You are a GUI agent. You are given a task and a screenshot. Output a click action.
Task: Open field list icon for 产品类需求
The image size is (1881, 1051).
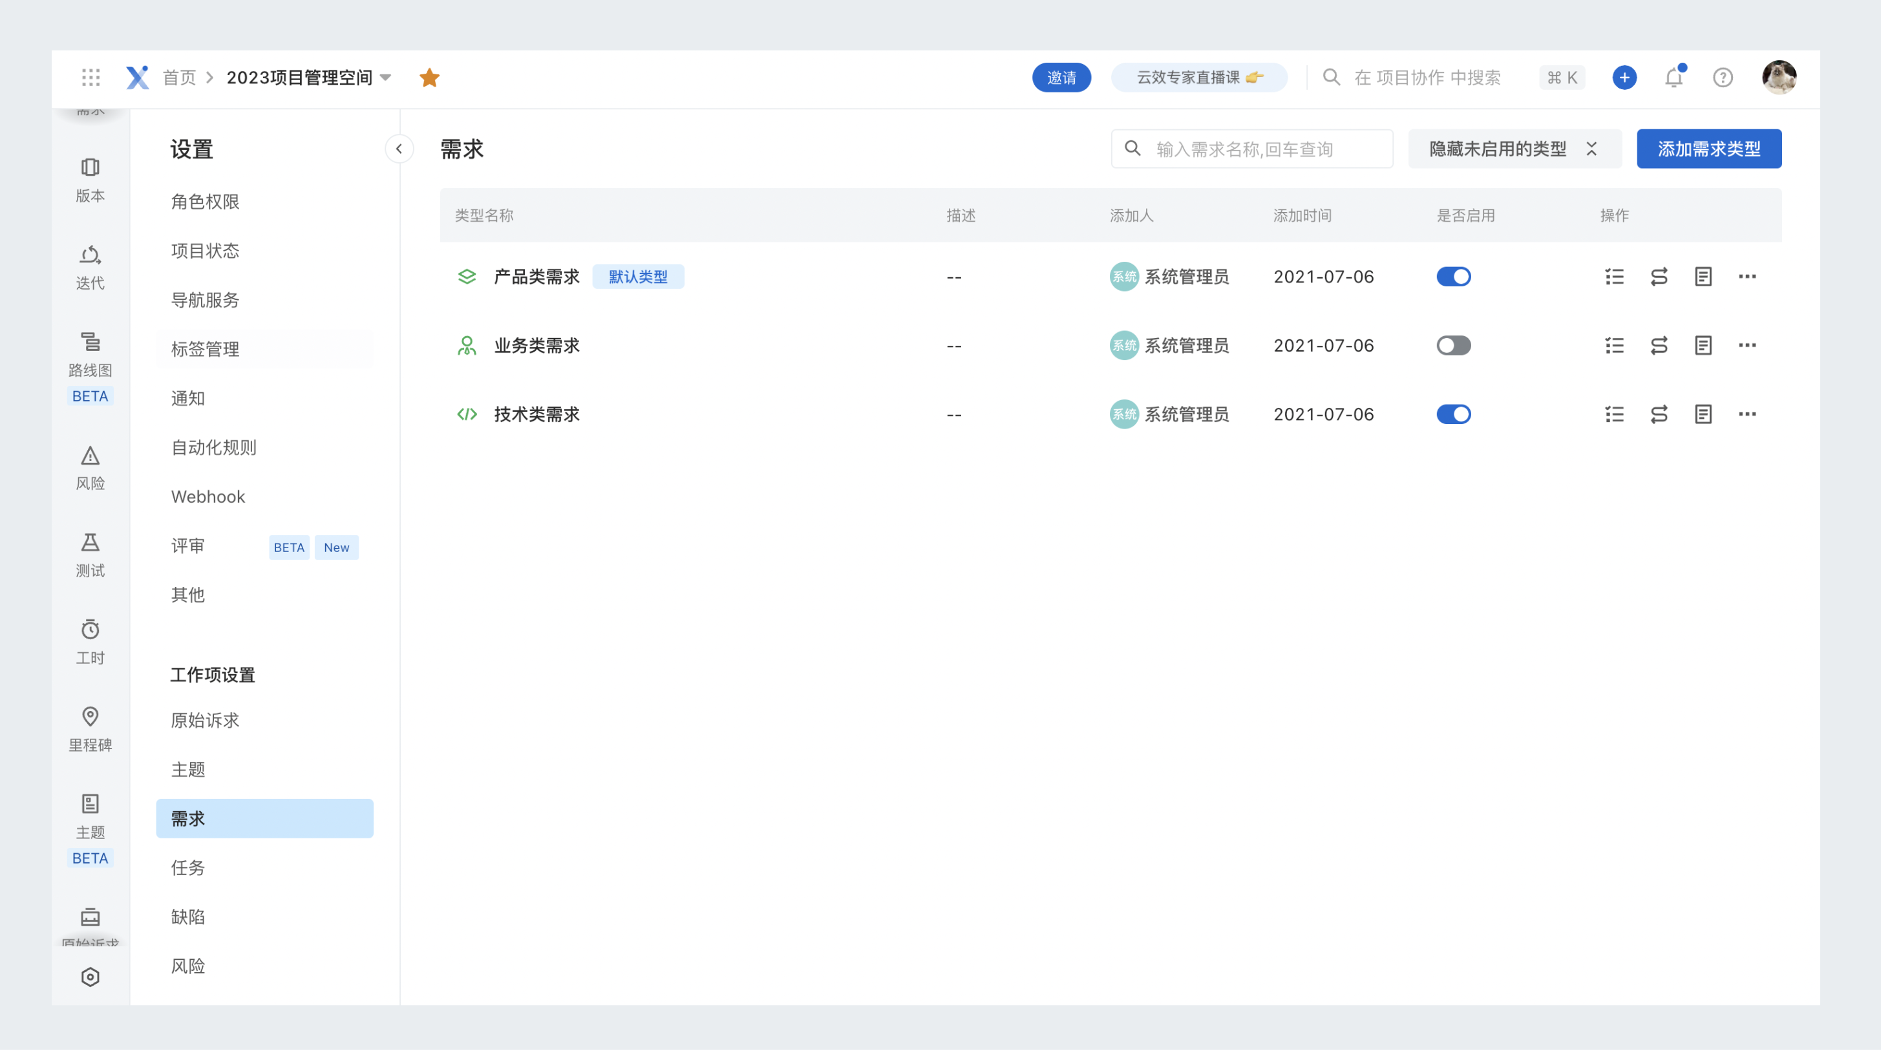coord(1615,277)
